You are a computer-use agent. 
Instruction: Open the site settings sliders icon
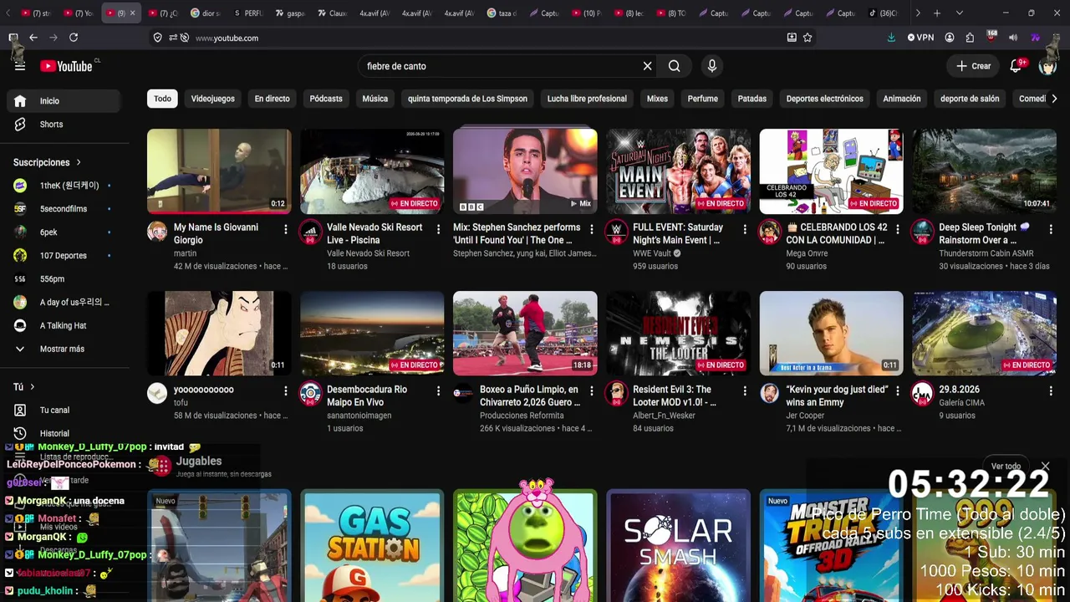172,38
